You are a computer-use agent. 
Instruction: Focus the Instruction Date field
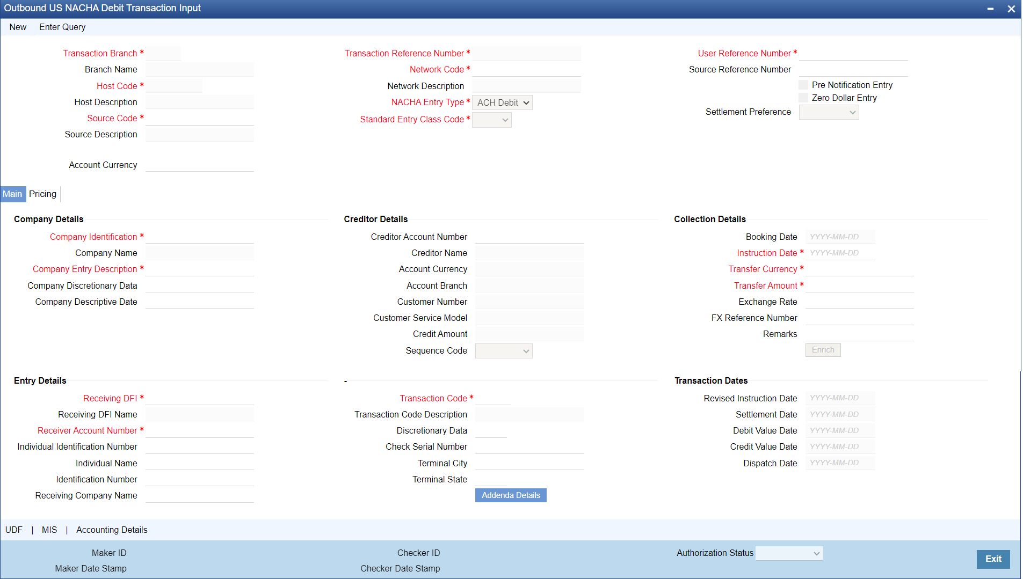[840, 253]
